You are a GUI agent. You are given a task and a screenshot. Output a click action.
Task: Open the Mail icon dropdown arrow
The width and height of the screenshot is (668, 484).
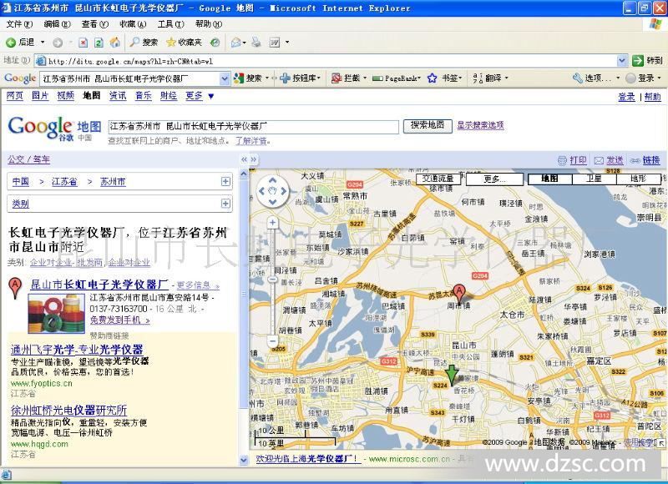pos(244,43)
